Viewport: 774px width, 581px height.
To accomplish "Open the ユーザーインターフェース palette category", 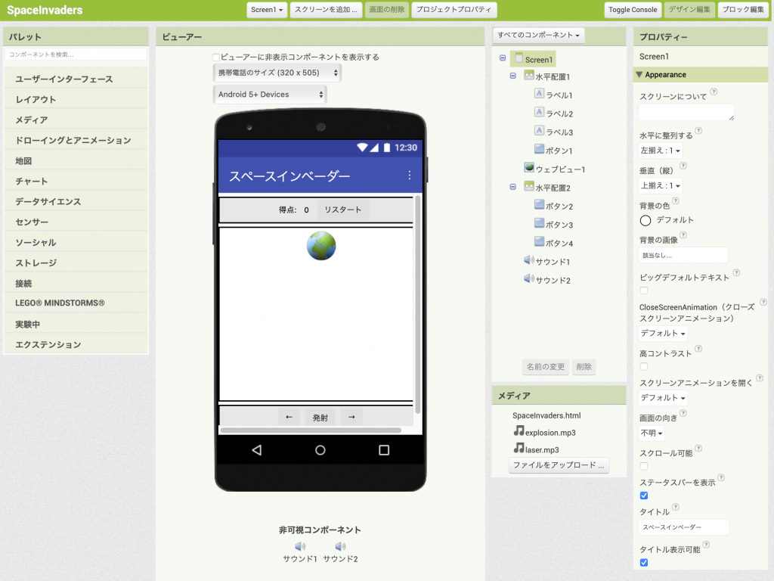I will click(x=64, y=79).
